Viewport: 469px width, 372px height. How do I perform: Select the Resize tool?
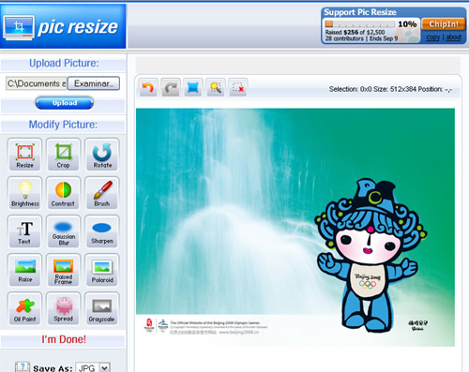[x=24, y=155]
